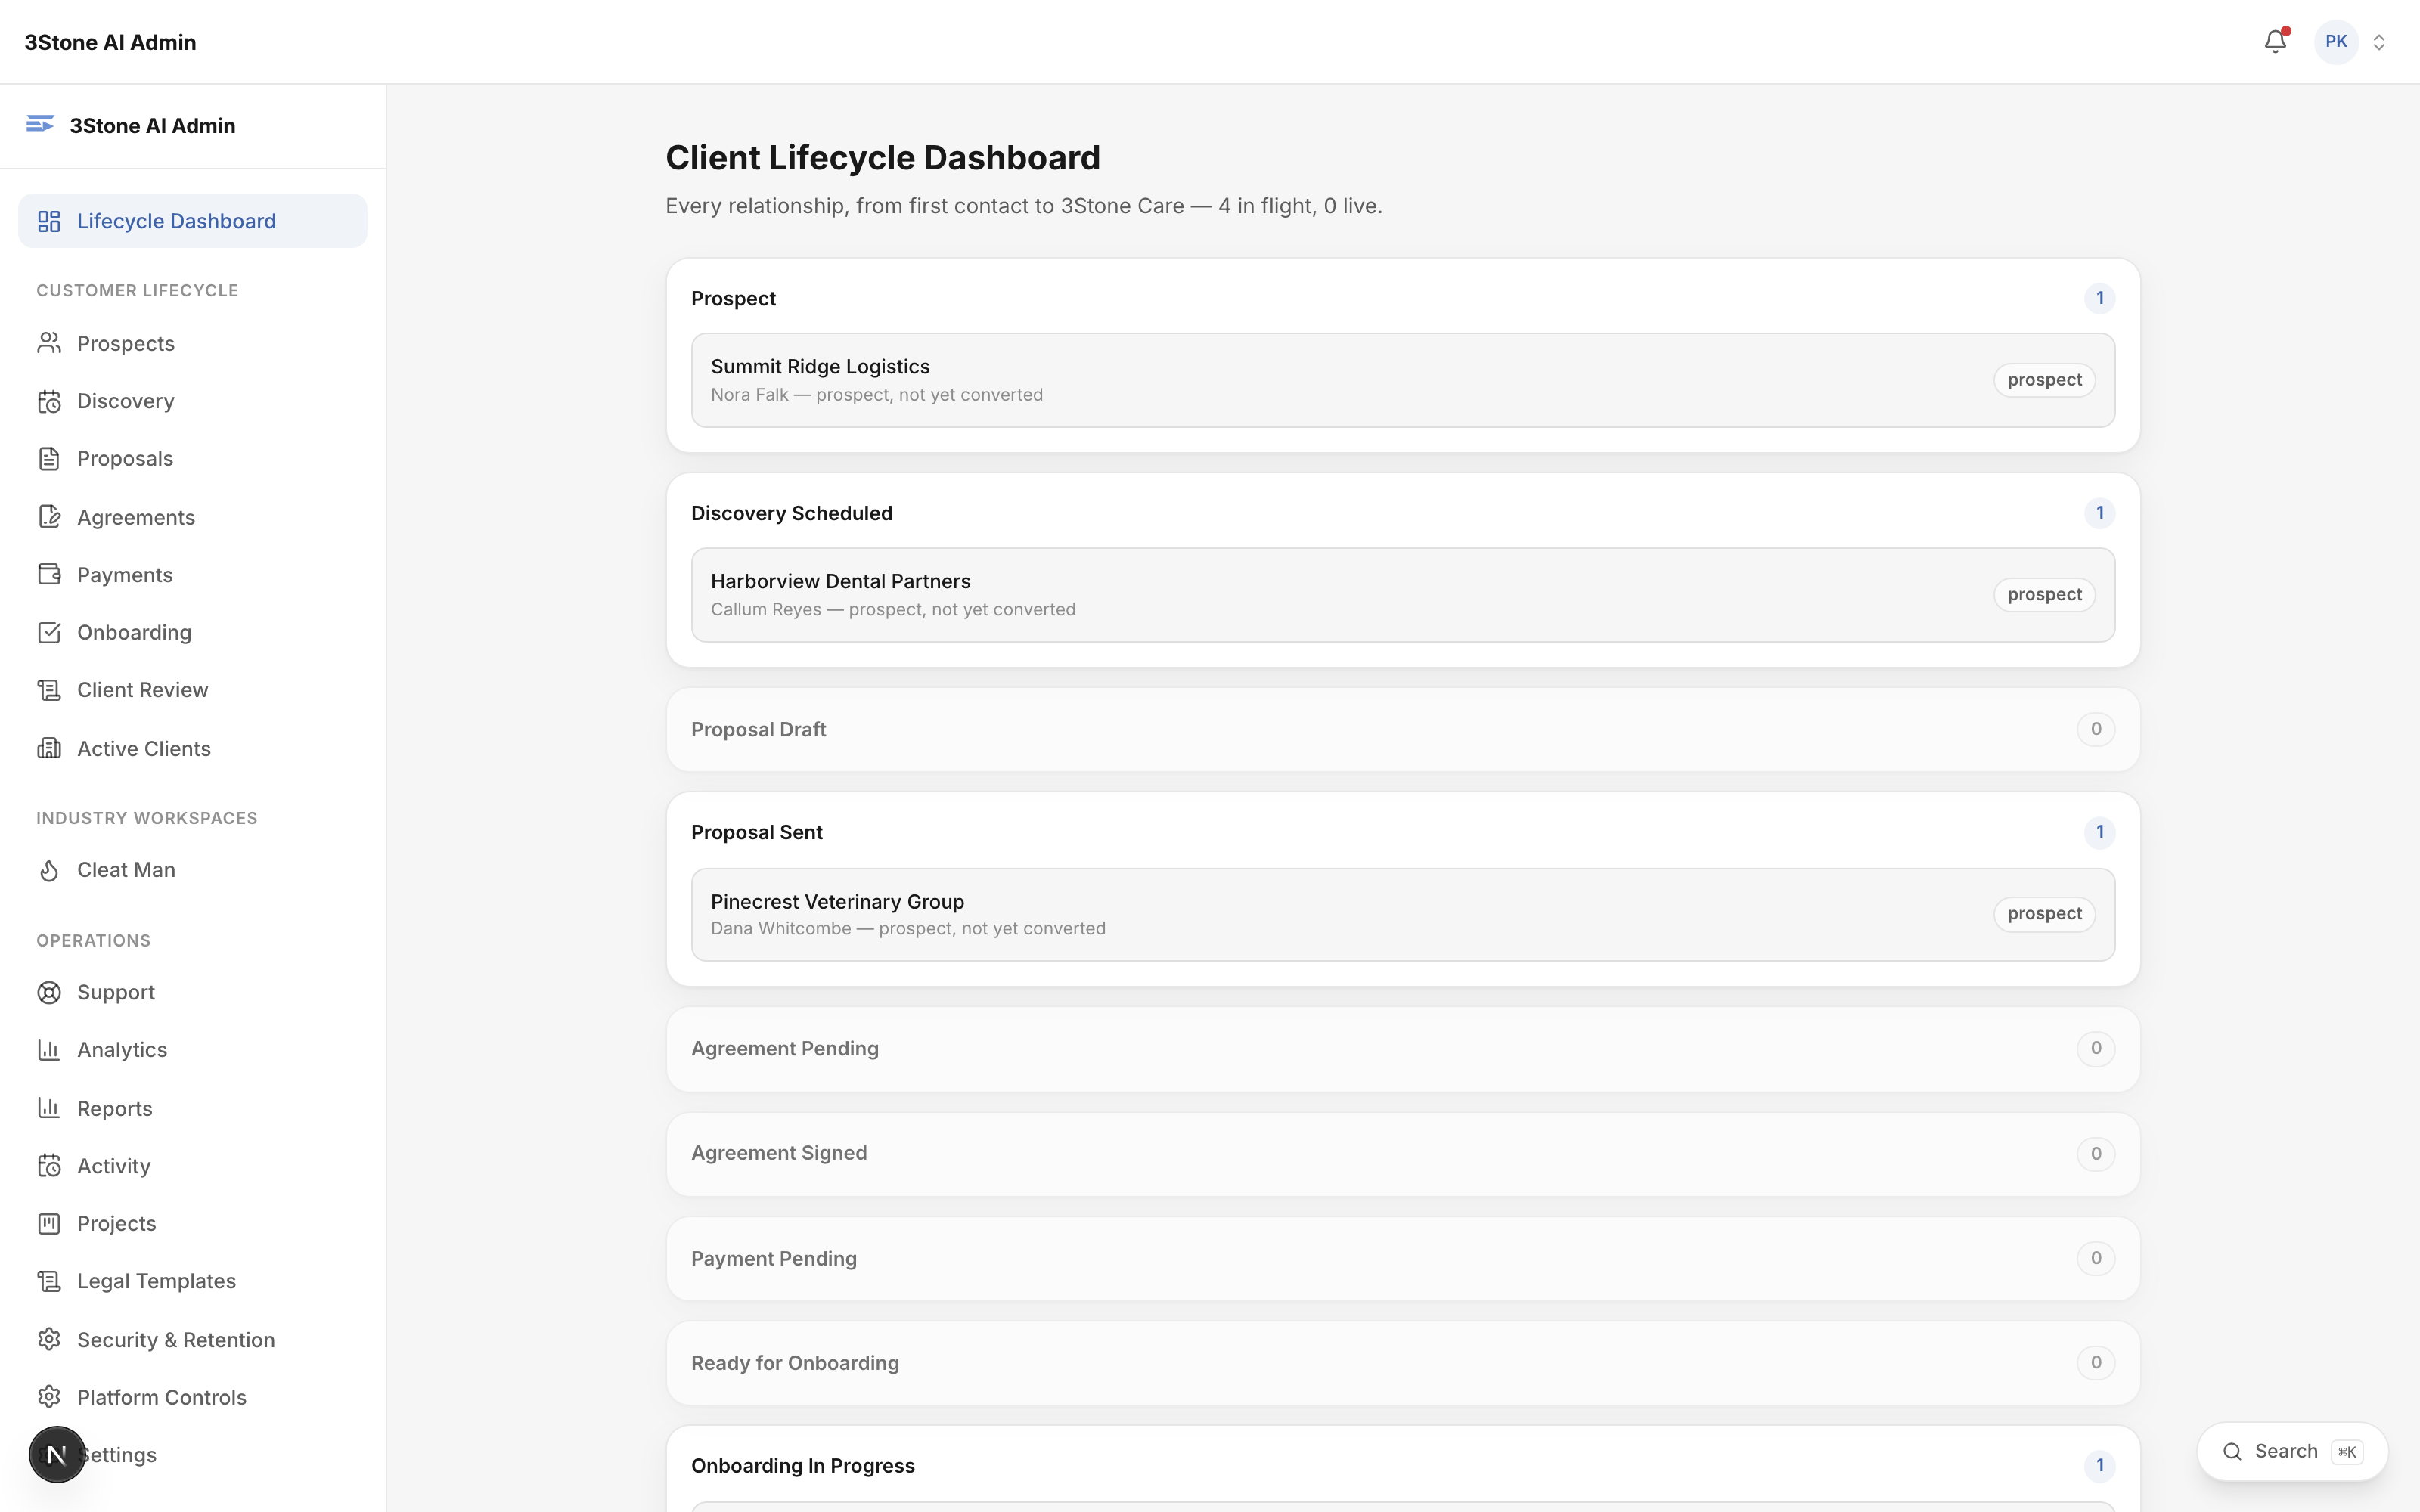Navigate to Proposals
This screenshot has width=2420, height=1512.
pos(192,459)
